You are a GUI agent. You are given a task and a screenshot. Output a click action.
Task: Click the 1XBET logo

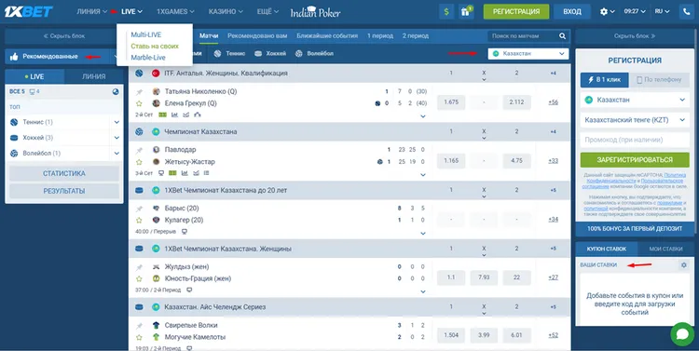point(29,12)
